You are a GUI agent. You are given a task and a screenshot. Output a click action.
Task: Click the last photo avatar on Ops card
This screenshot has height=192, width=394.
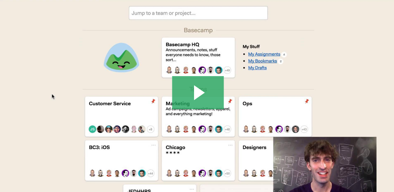click(x=295, y=129)
